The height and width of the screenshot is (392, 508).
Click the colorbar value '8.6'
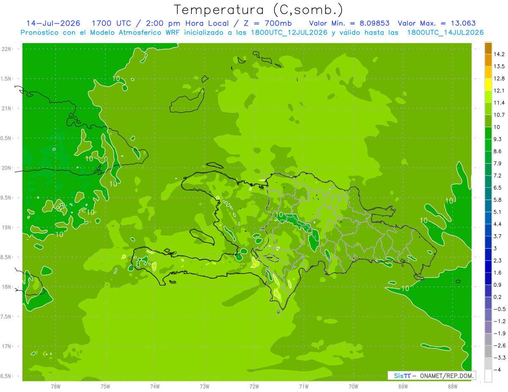pyautogui.click(x=497, y=151)
